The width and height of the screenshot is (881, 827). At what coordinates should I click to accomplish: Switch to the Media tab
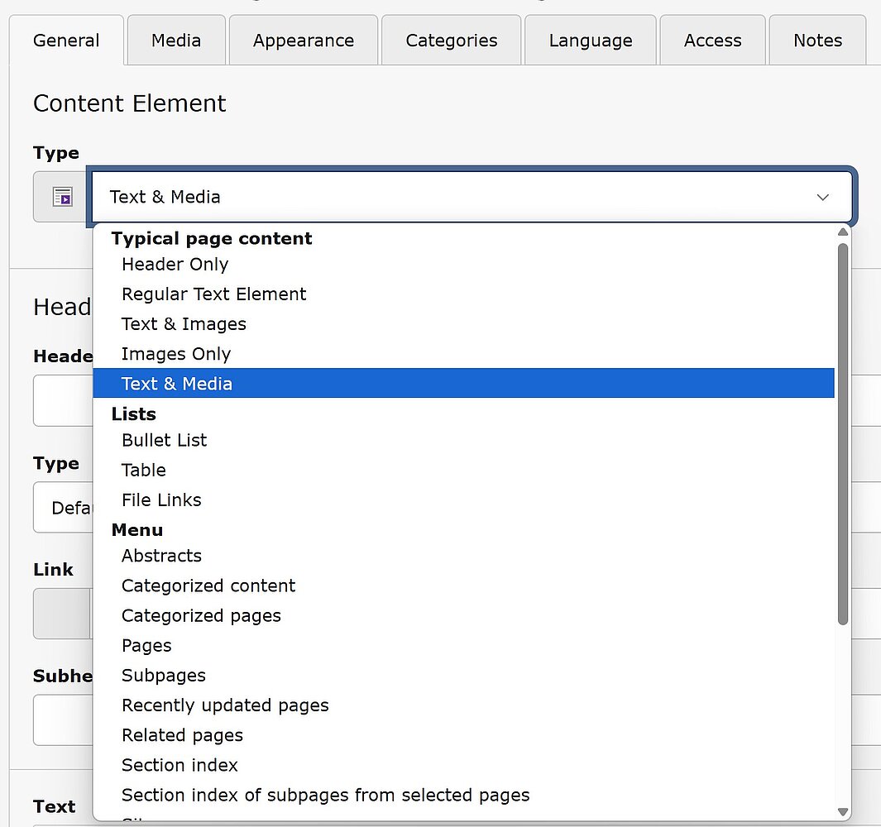[175, 41]
